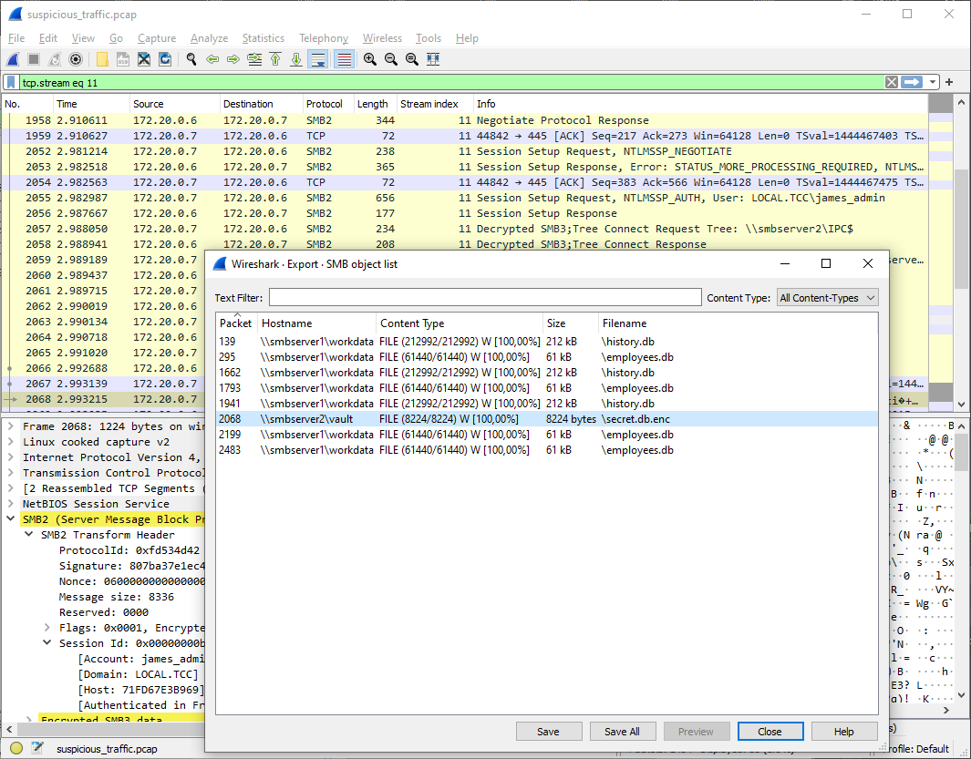Jump to the first packet icon

[x=275, y=59]
